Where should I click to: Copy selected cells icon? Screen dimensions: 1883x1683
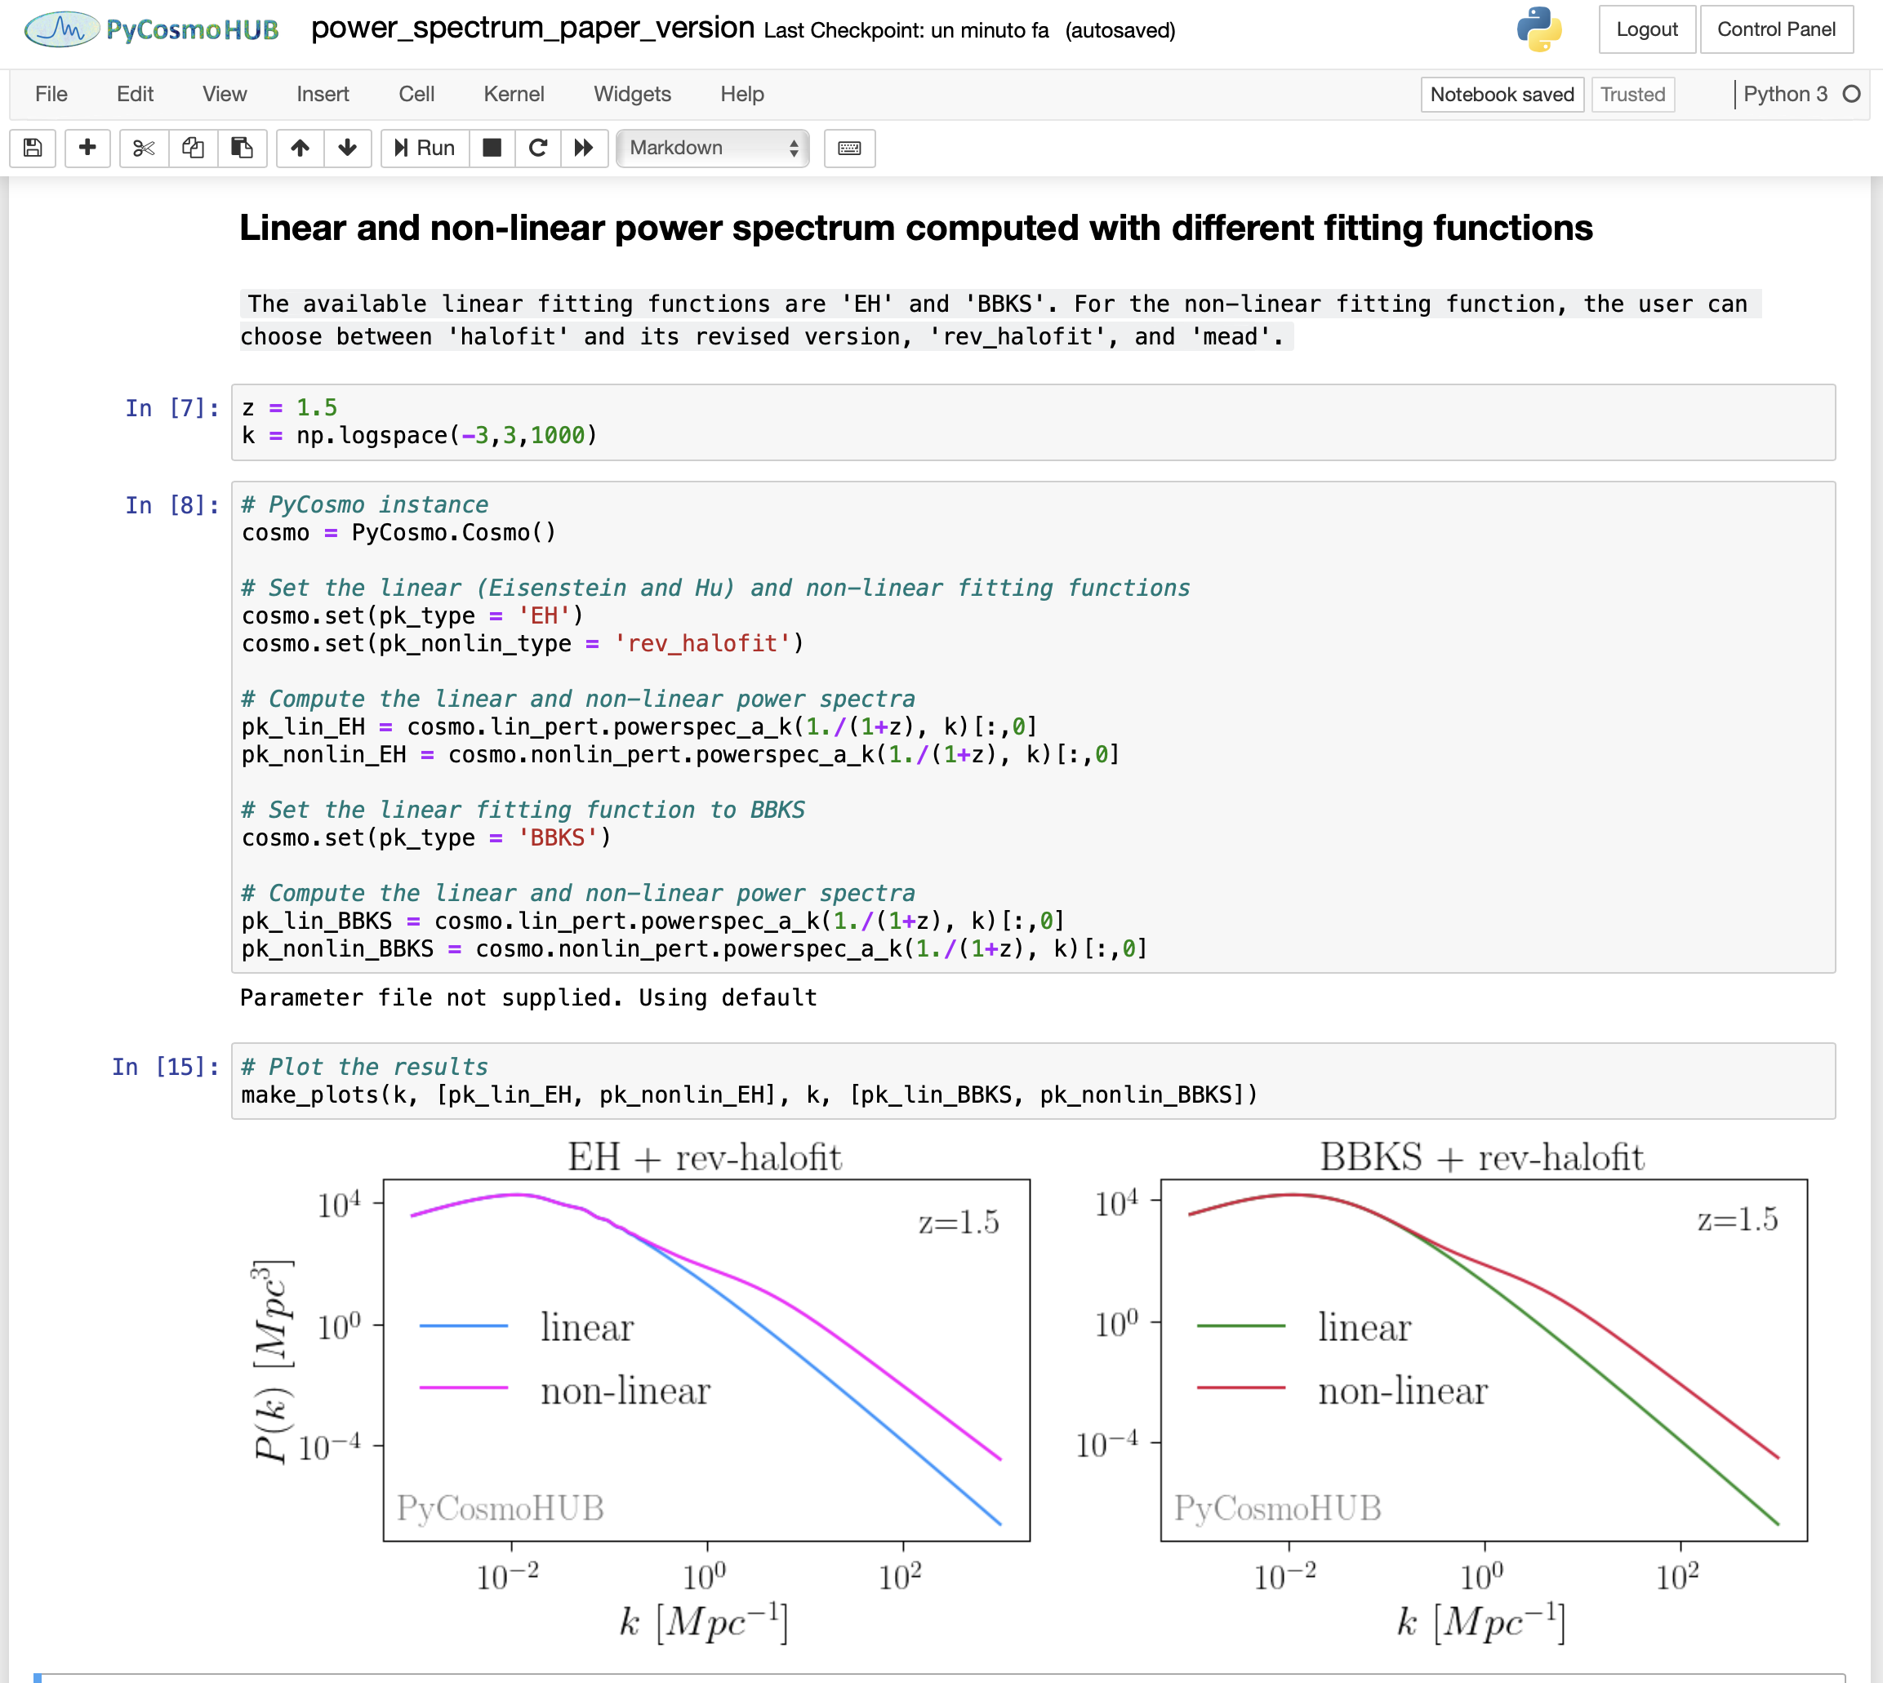[194, 148]
